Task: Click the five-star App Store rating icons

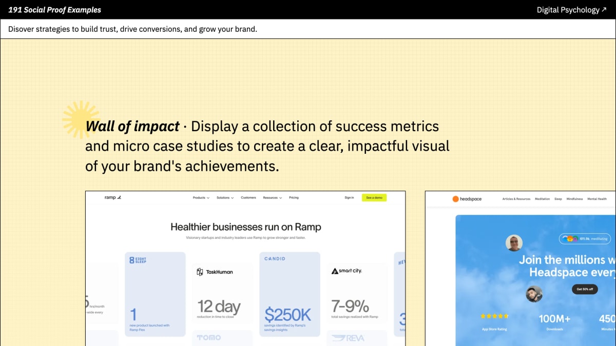Action: [494, 316]
